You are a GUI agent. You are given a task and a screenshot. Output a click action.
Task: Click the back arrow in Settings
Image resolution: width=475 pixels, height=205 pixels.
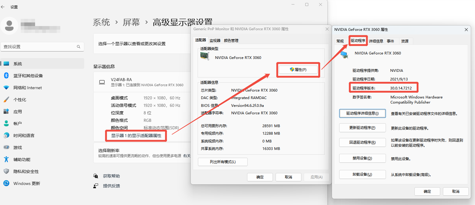[3, 7]
